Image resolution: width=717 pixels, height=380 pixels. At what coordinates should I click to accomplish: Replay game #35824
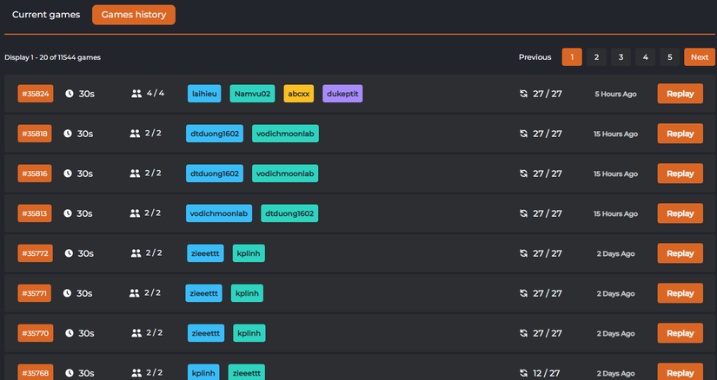(680, 94)
